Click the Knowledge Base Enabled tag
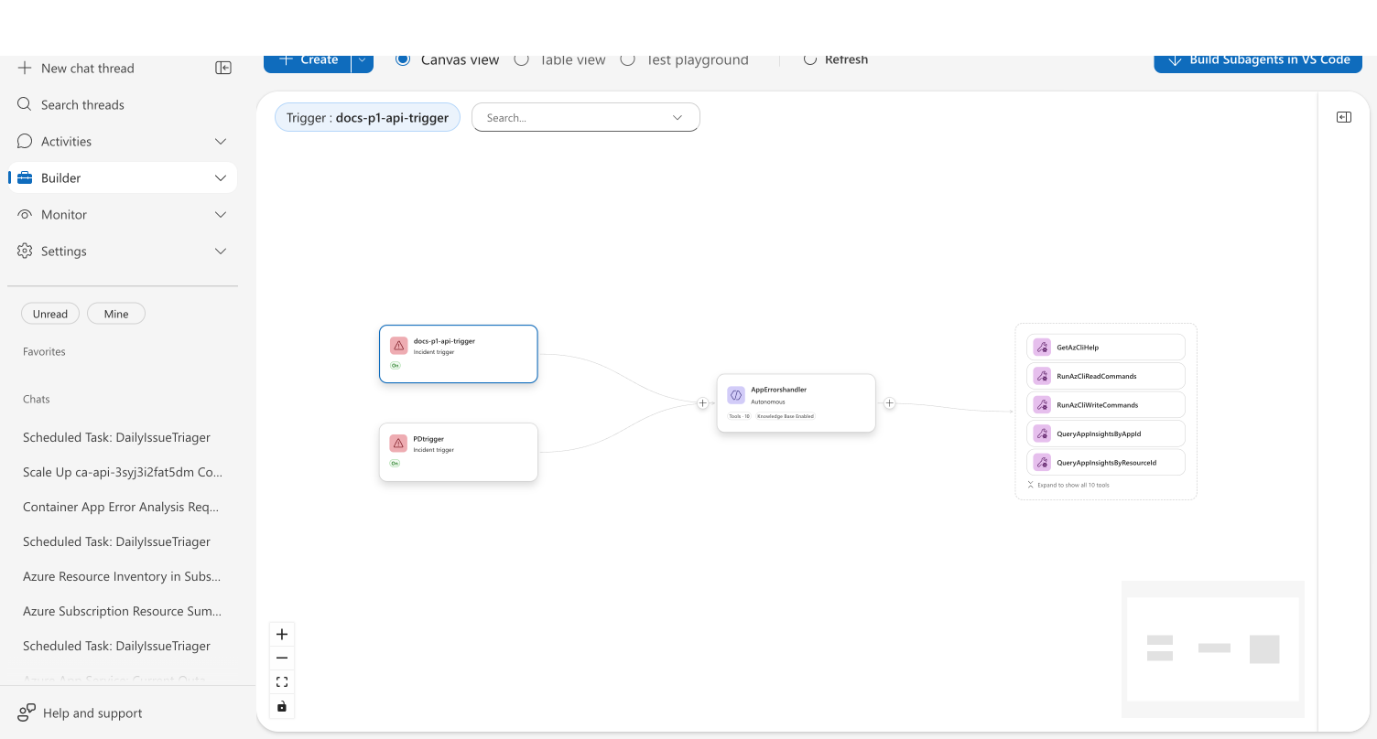The width and height of the screenshot is (1377, 739). click(x=785, y=416)
